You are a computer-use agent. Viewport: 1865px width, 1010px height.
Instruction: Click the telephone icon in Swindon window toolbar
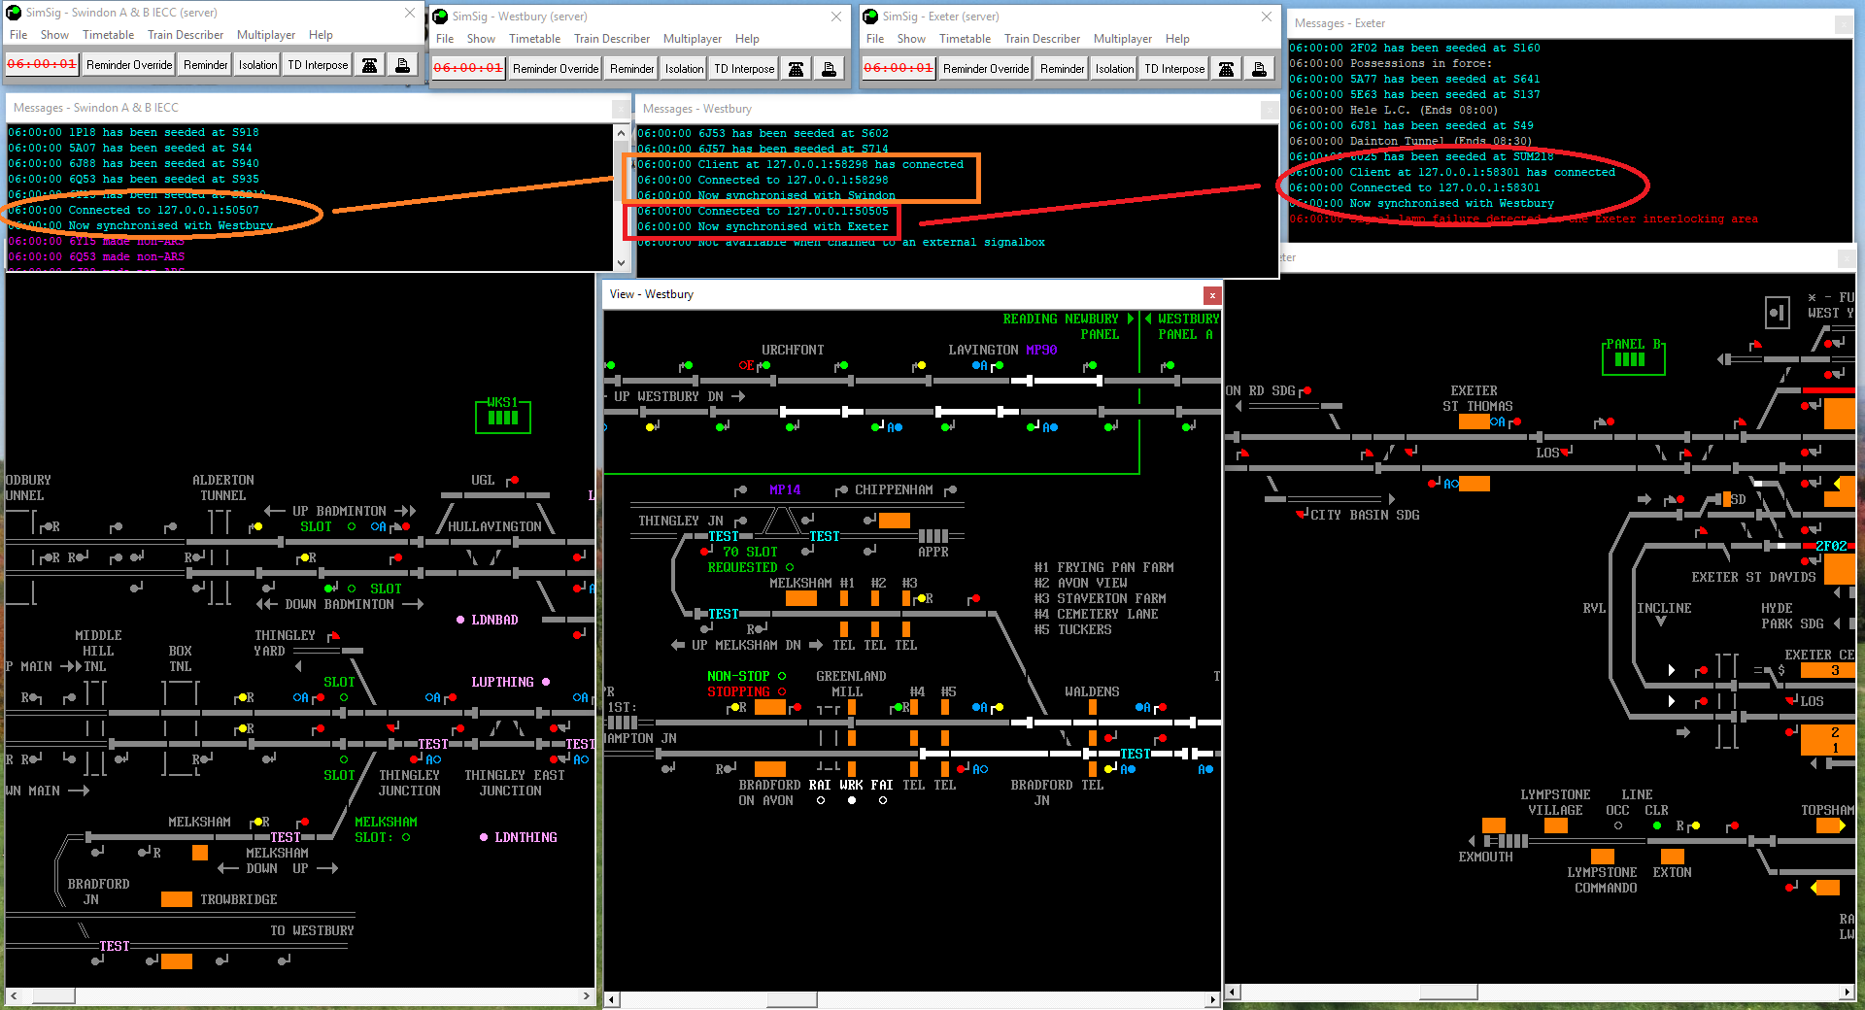tap(369, 65)
